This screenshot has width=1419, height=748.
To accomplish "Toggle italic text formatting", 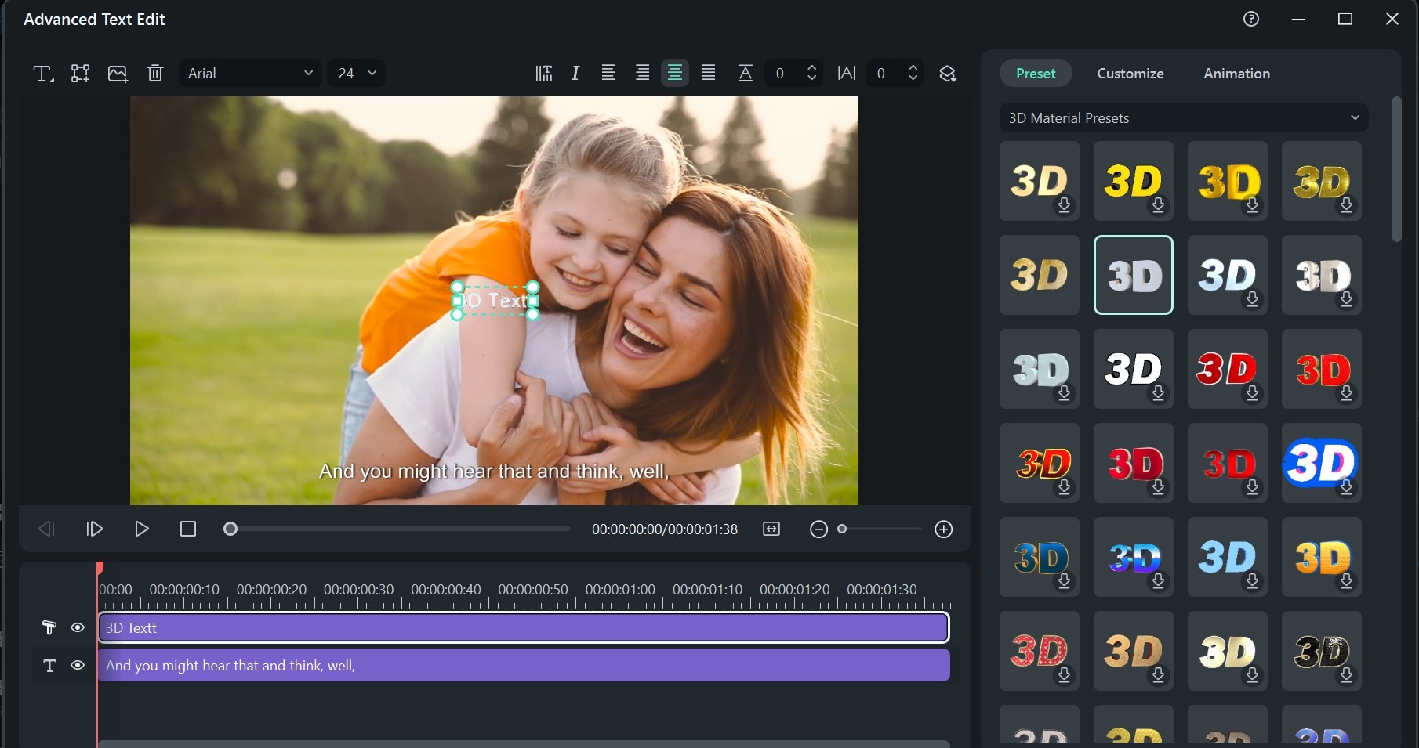I will click(575, 74).
